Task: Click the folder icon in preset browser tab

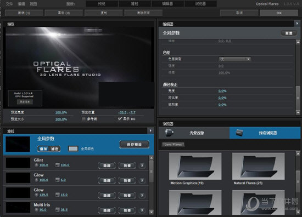Action: pyautogui.click(x=239, y=133)
